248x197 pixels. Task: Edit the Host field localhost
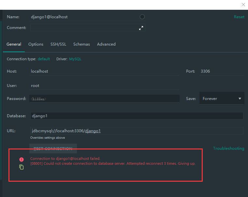coord(104,71)
